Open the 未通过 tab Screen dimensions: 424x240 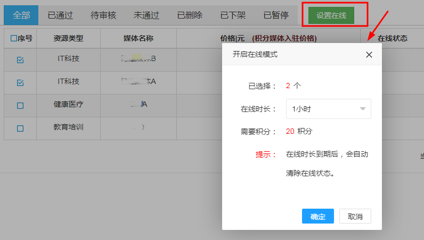(x=146, y=15)
